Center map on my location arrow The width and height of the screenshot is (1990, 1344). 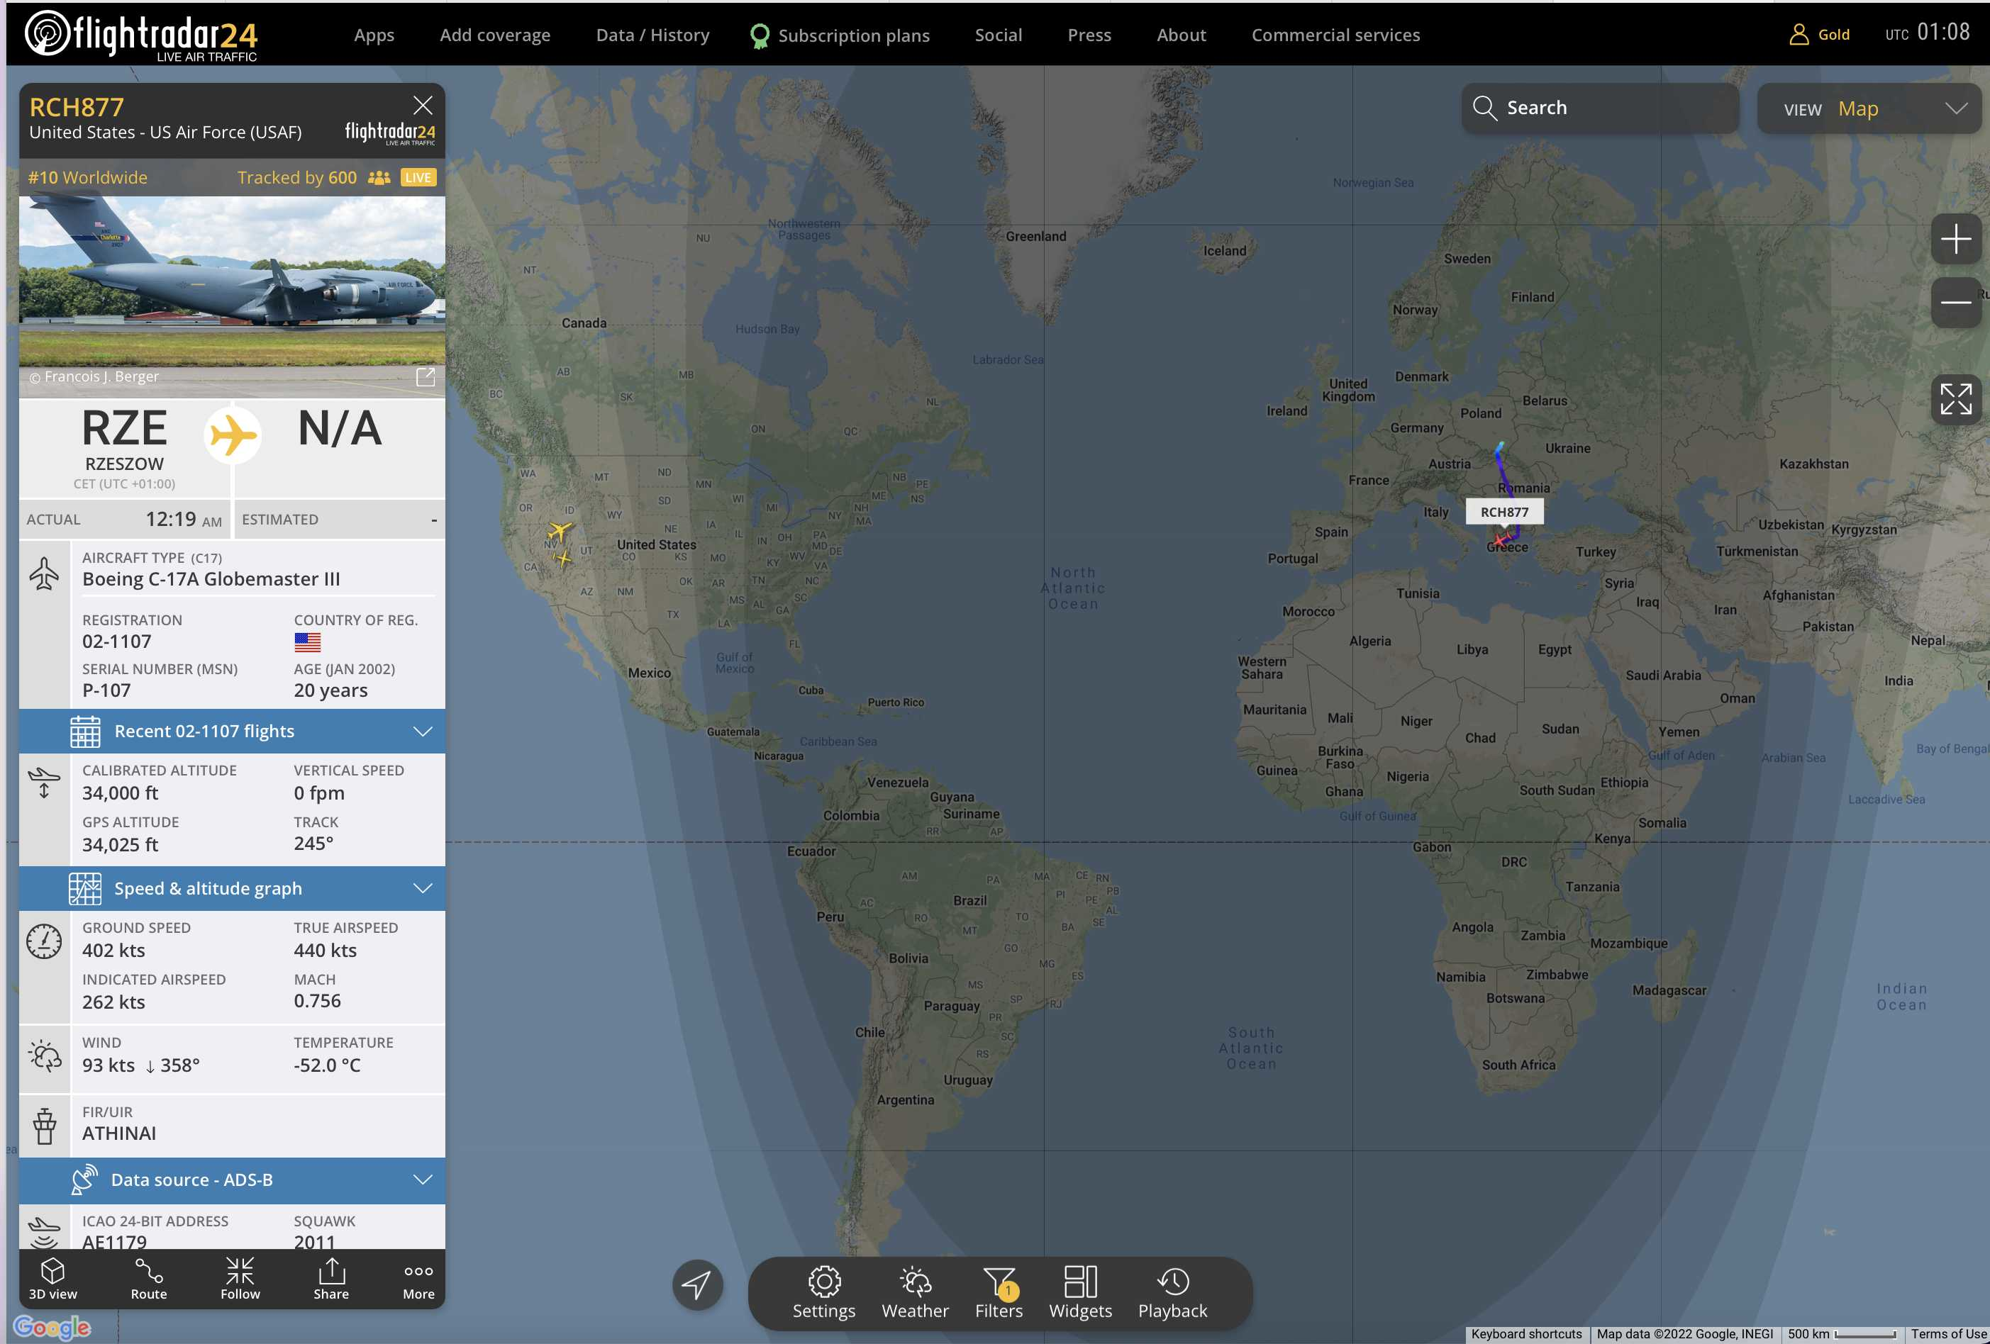pos(697,1284)
